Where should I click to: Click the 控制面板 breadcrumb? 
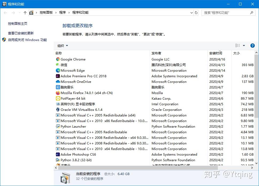click(x=46, y=13)
